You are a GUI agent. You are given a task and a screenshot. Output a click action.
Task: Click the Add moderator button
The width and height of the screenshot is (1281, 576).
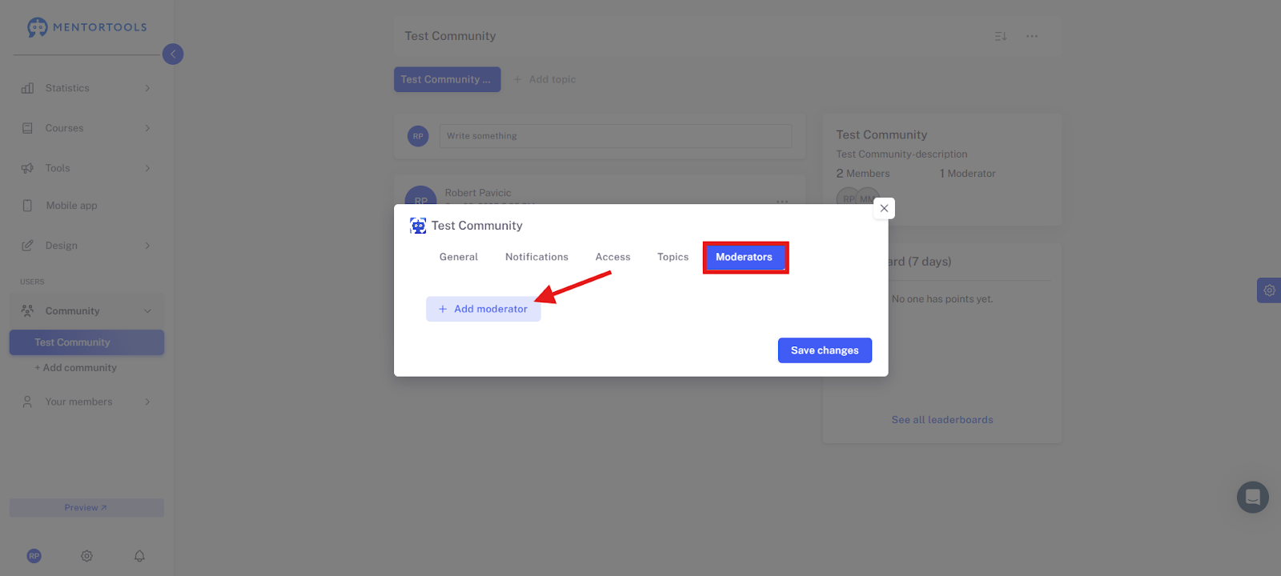(x=484, y=309)
